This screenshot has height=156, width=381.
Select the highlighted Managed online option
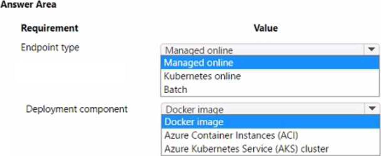270,63
